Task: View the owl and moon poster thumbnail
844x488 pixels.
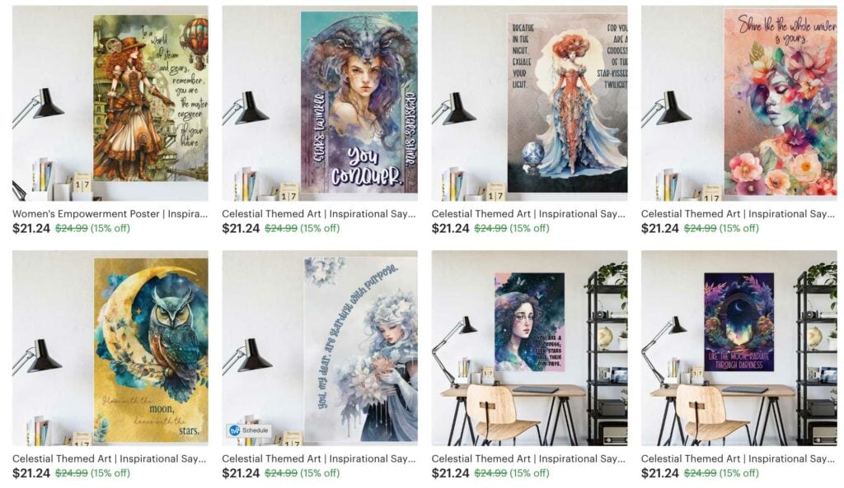Action: coord(110,348)
